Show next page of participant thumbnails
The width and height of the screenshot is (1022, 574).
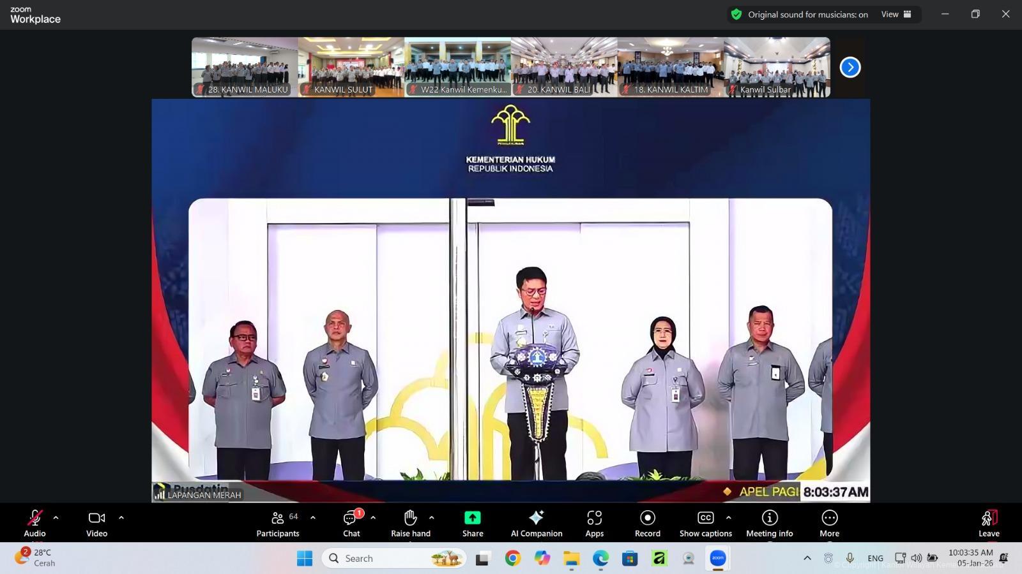[x=850, y=67]
